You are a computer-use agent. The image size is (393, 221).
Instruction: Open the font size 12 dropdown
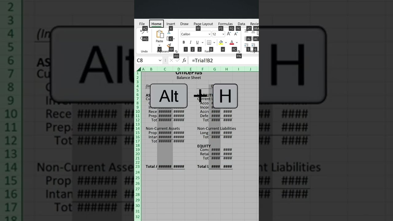pos(223,34)
